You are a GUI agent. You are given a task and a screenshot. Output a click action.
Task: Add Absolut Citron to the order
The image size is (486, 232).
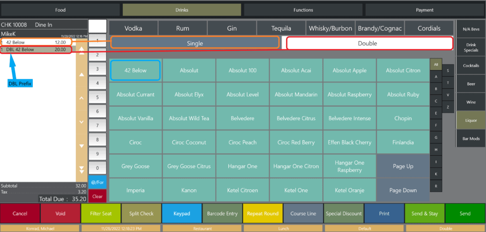403,70
